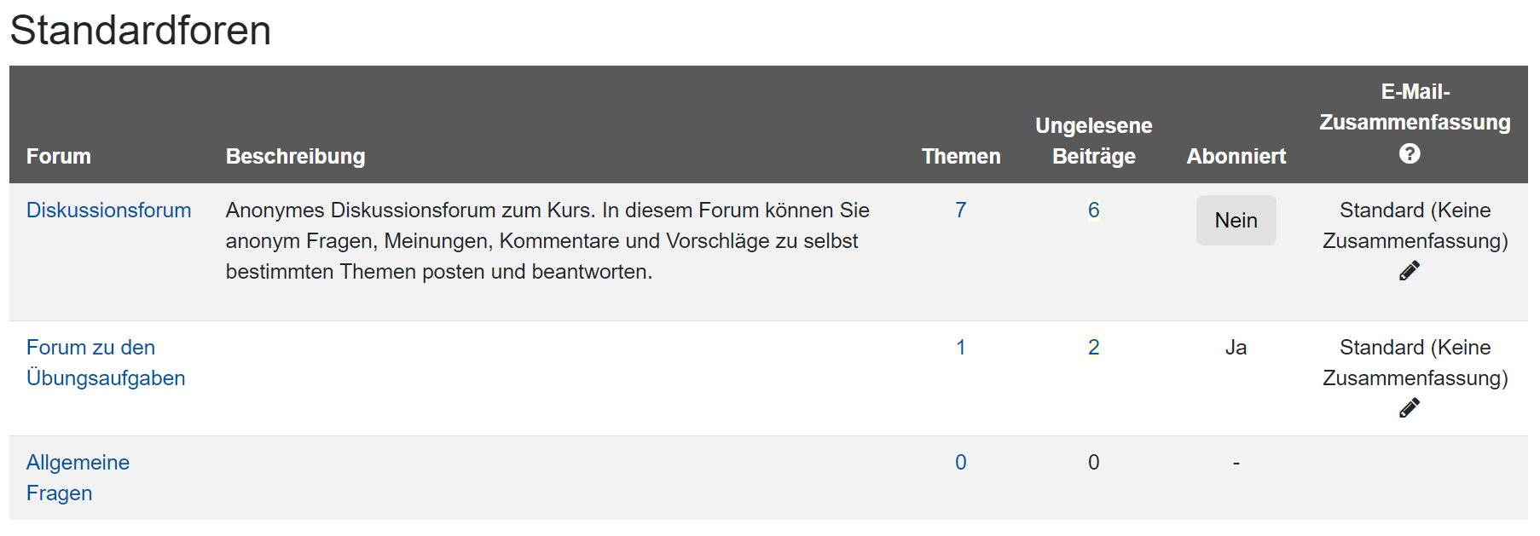The height and width of the screenshot is (536, 1540).
Task: Click the Themen column header
Action: [x=961, y=156]
